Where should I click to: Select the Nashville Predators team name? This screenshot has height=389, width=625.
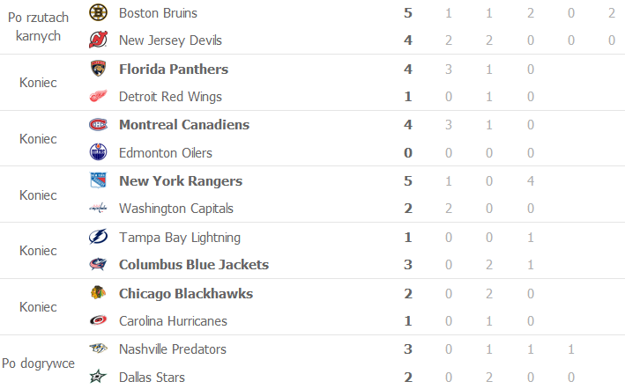(172, 349)
